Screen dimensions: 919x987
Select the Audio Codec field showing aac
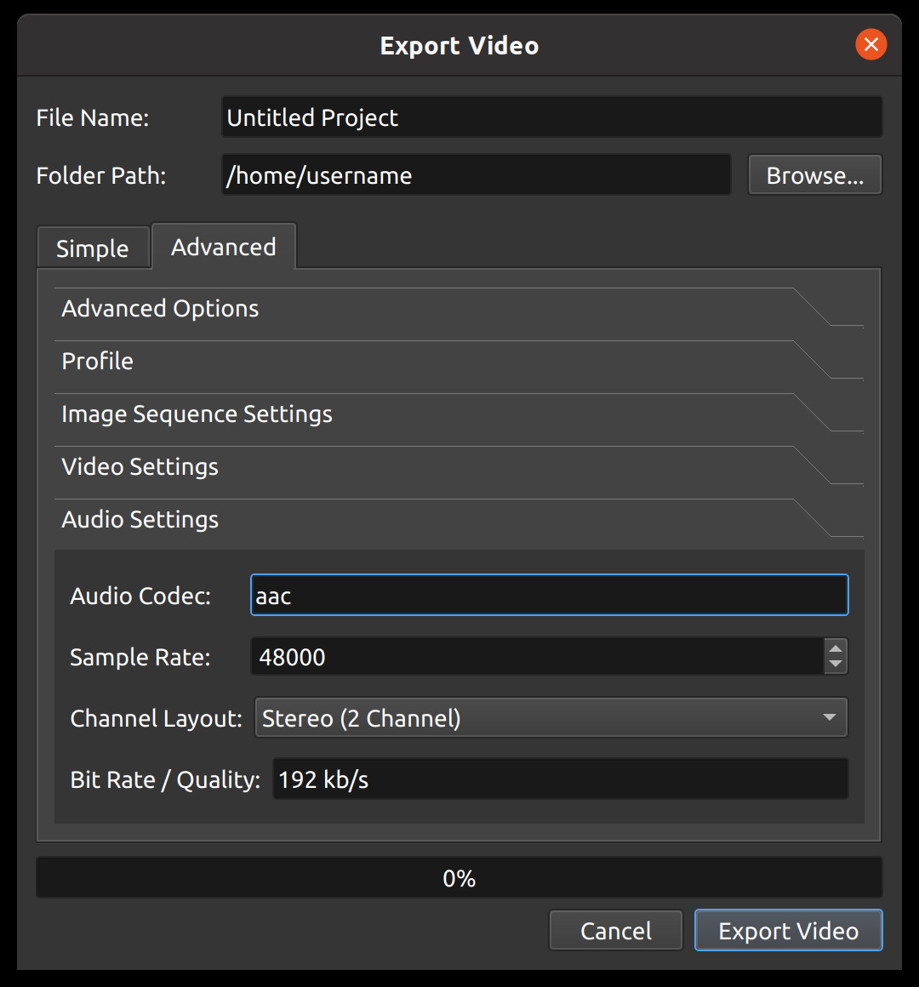point(549,595)
